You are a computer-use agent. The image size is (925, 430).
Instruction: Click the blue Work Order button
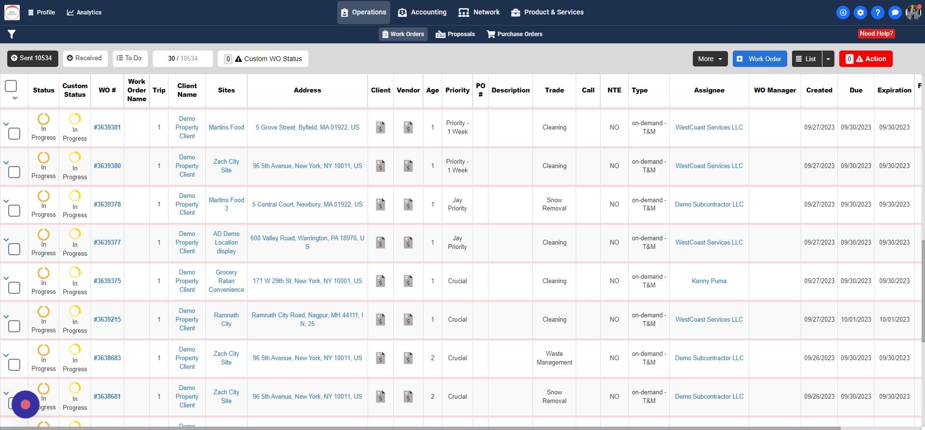(760, 59)
